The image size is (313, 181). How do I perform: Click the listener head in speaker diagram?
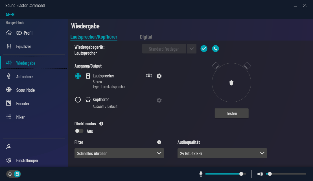[231, 83]
